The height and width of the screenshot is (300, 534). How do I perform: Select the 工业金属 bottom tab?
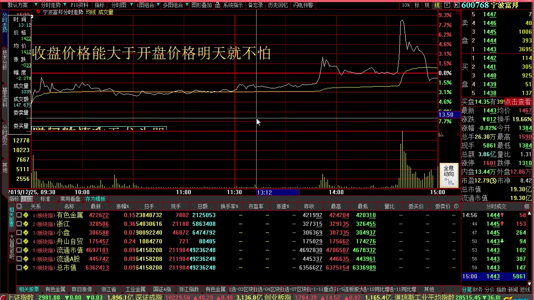pyautogui.click(x=135, y=289)
